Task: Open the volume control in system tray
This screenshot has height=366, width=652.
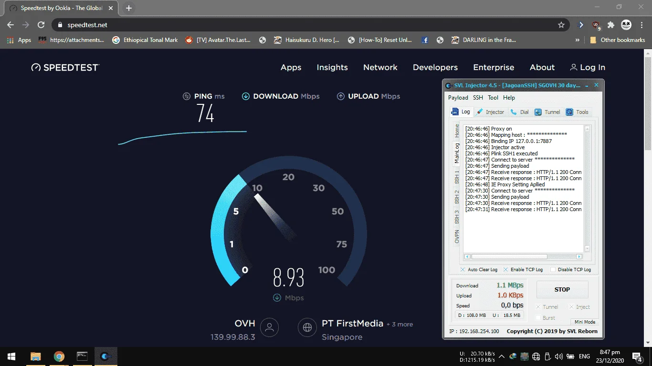Action: [x=559, y=356]
